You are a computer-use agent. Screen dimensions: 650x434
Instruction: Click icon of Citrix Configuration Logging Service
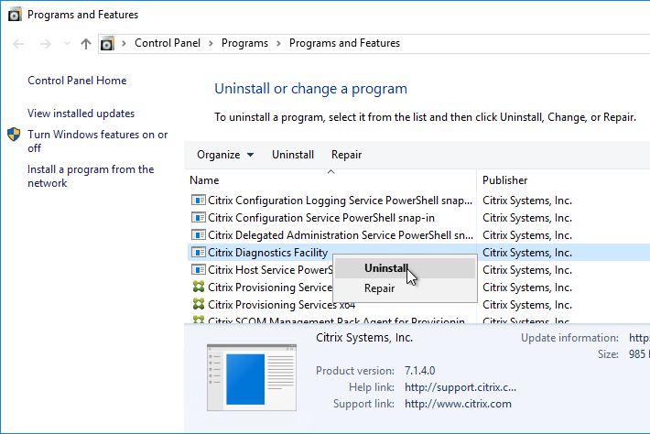coord(199,201)
